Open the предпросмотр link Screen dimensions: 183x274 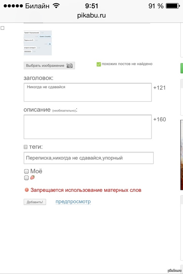pos(73,202)
